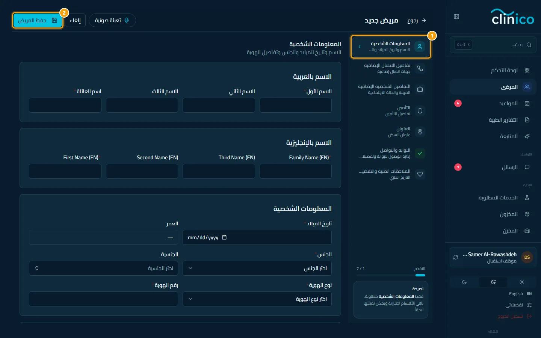Go back using the رجوع link

[x=417, y=20]
